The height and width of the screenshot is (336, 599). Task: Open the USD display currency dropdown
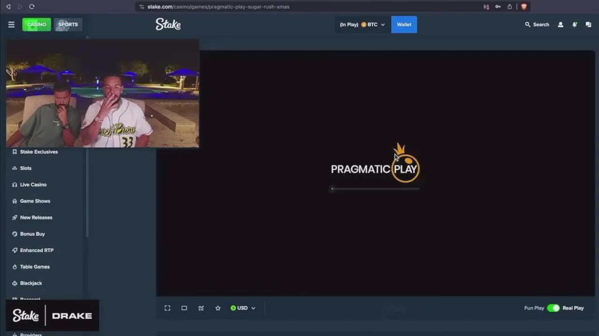(243, 308)
